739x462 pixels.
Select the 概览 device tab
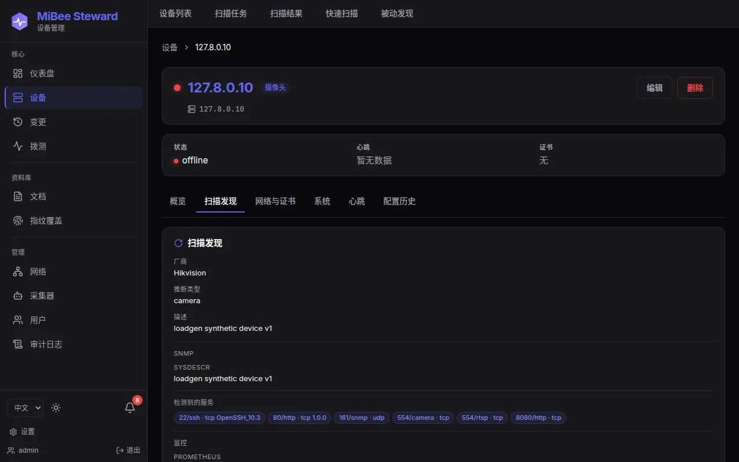(x=178, y=201)
